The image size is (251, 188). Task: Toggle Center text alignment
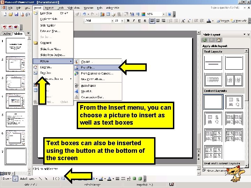click(158, 21)
